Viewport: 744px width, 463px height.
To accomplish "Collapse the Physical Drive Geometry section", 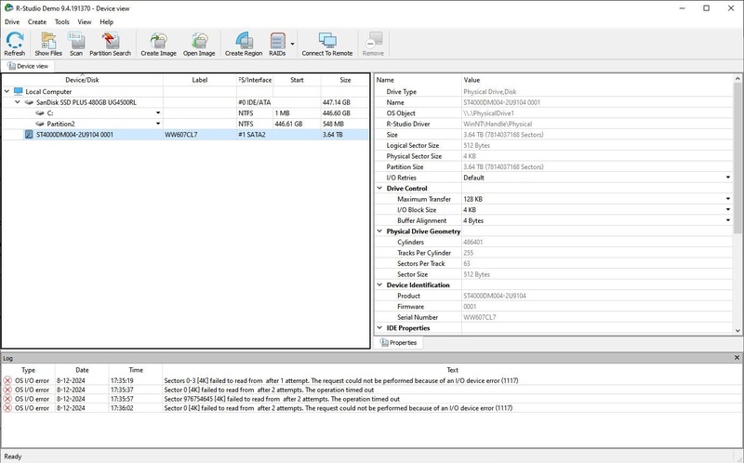I will (x=379, y=231).
